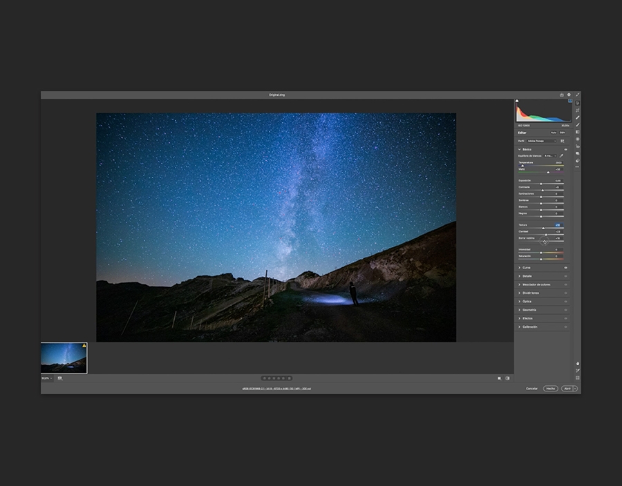Toggle visibility of Mezclador de colores edits
Image resolution: width=622 pixels, height=486 pixels.
(565, 284)
